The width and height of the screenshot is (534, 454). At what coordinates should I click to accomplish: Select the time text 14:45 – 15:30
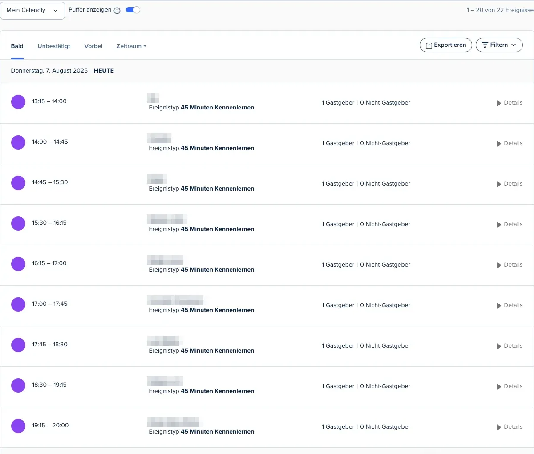click(x=50, y=182)
